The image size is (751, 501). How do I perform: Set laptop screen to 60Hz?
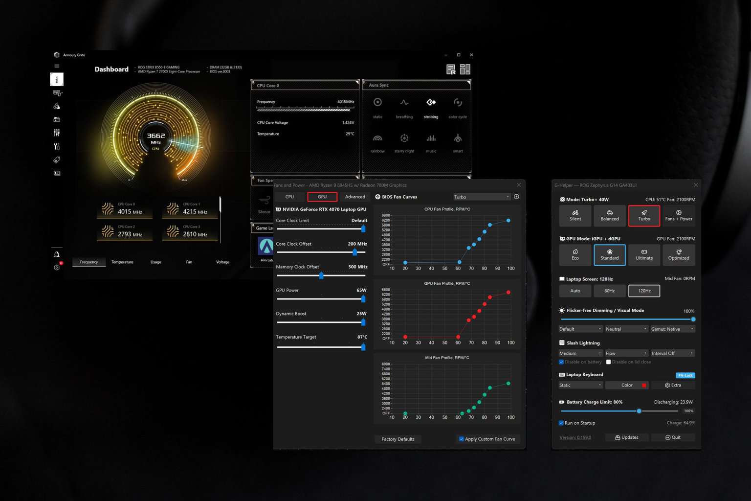pos(609,291)
